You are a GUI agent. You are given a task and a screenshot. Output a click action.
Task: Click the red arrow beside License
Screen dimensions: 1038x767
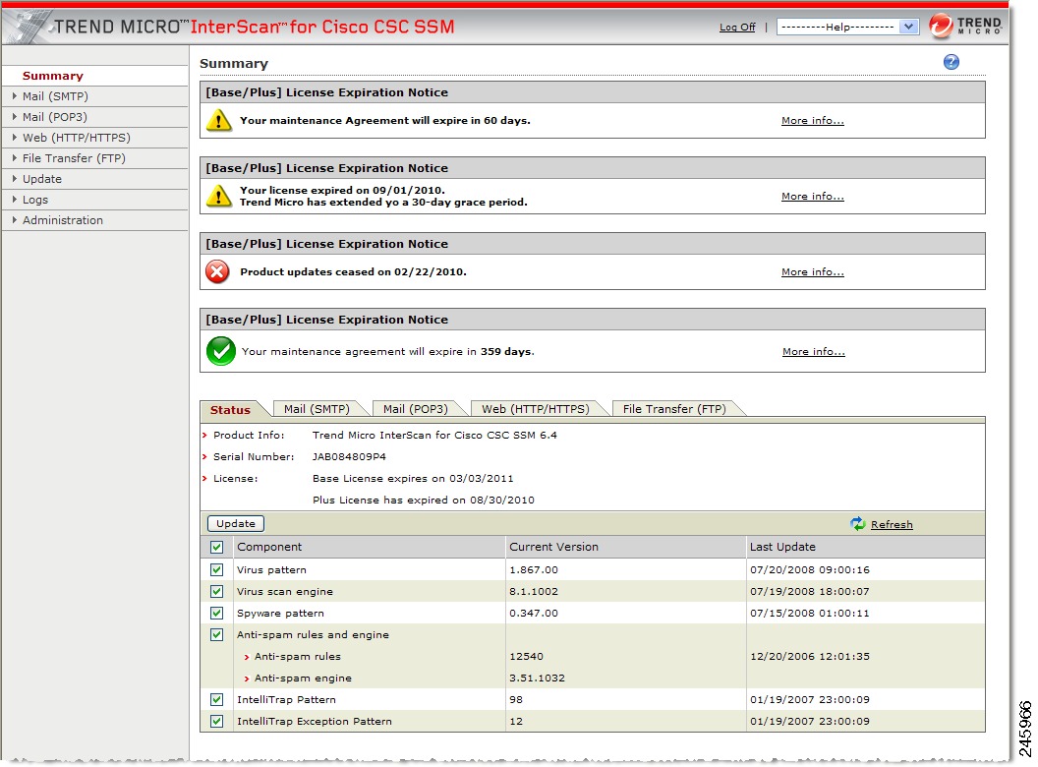(204, 478)
